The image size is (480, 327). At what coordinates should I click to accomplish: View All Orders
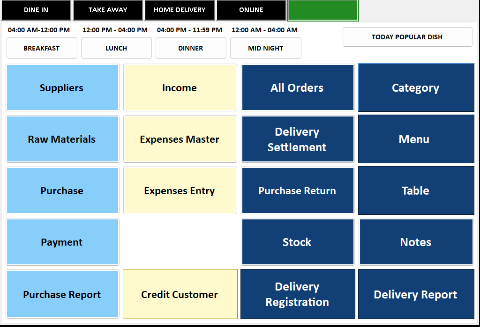[298, 87]
